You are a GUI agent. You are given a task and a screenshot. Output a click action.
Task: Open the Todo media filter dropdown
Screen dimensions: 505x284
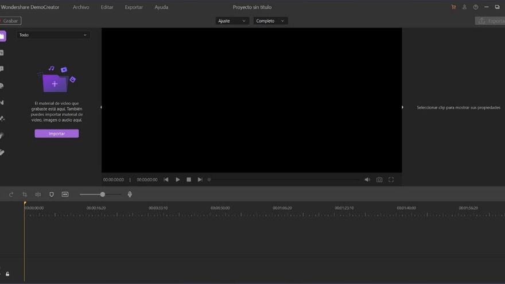click(x=53, y=35)
